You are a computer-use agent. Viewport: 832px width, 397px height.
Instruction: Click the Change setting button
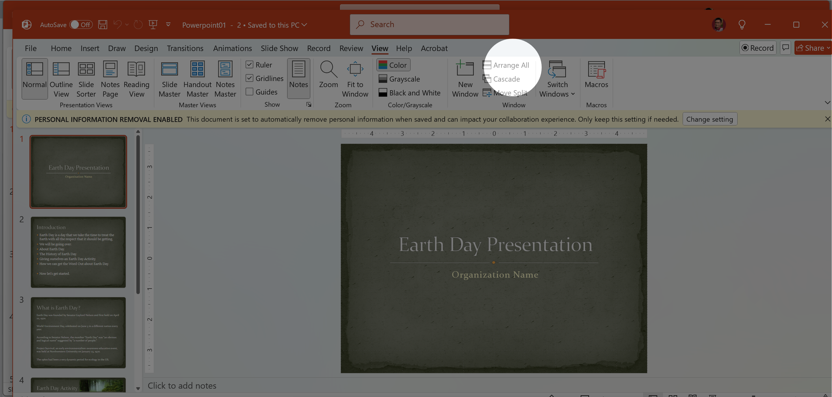709,119
